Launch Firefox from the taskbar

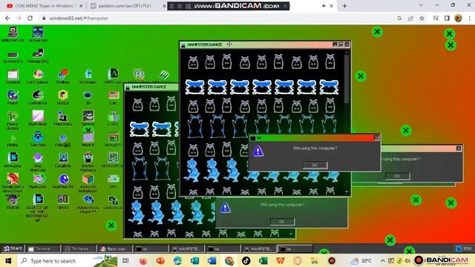point(143,260)
